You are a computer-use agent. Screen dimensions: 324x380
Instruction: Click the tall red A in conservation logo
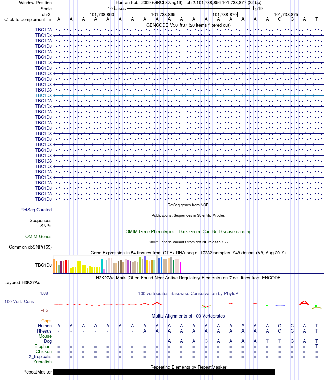click(304, 302)
